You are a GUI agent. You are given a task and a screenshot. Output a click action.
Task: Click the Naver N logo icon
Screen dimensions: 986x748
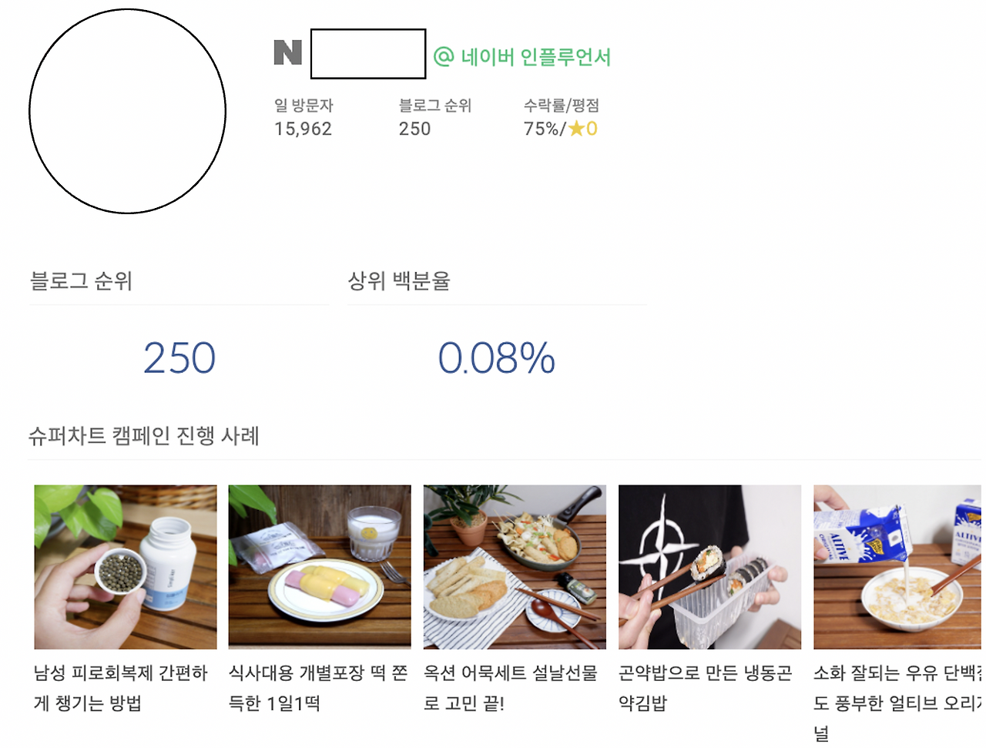(x=287, y=53)
